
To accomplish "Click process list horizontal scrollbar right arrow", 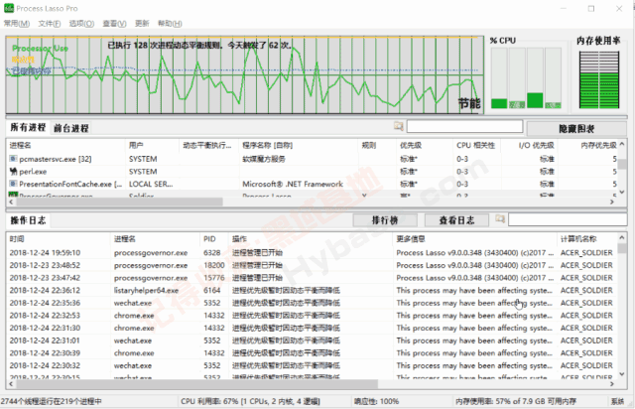I will point(612,202).
